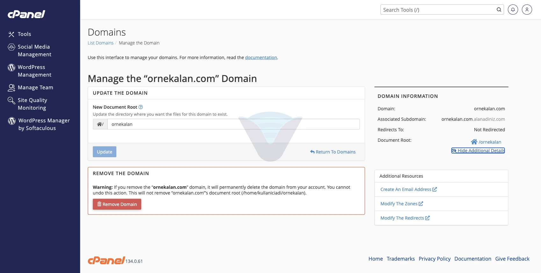Image resolution: width=541 pixels, height=273 pixels.
Task: Open Social Media Management menu item
Action: 34,51
